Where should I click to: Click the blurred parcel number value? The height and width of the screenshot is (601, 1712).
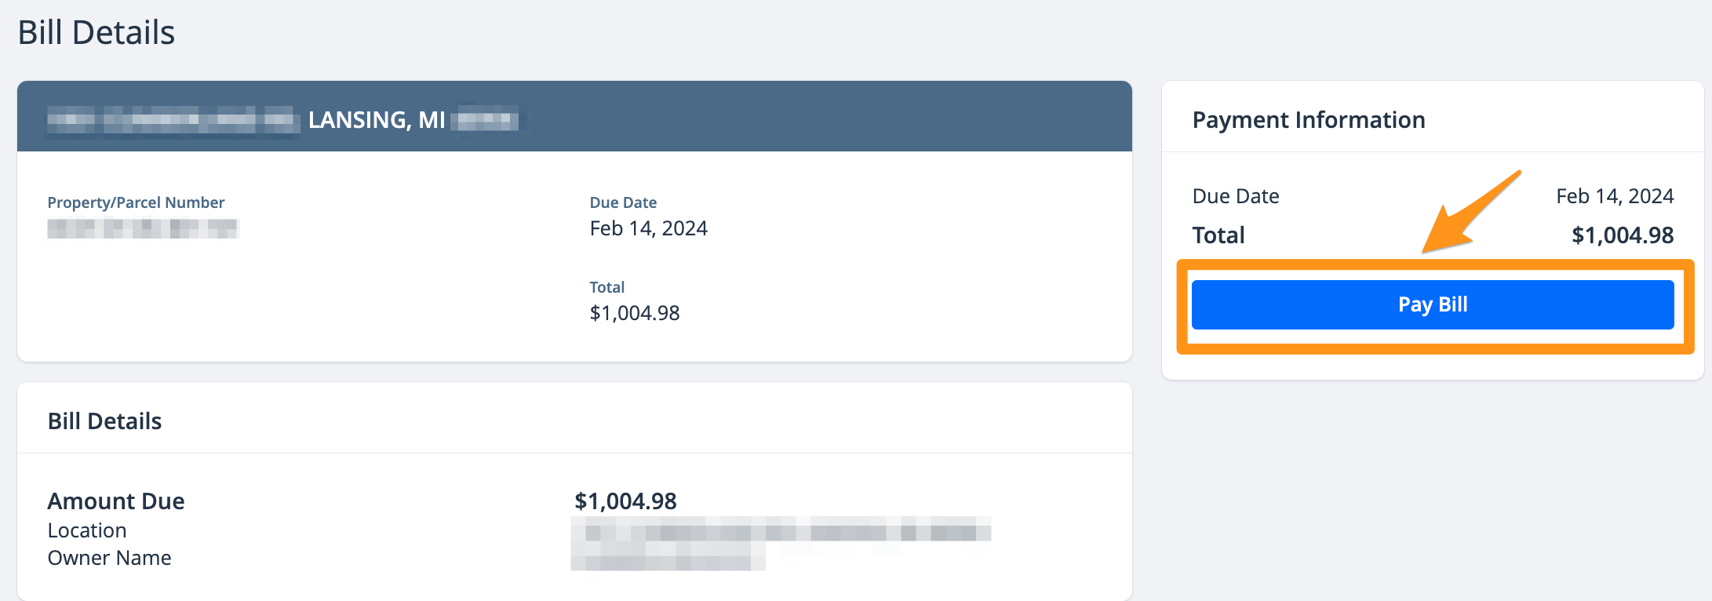tap(142, 228)
